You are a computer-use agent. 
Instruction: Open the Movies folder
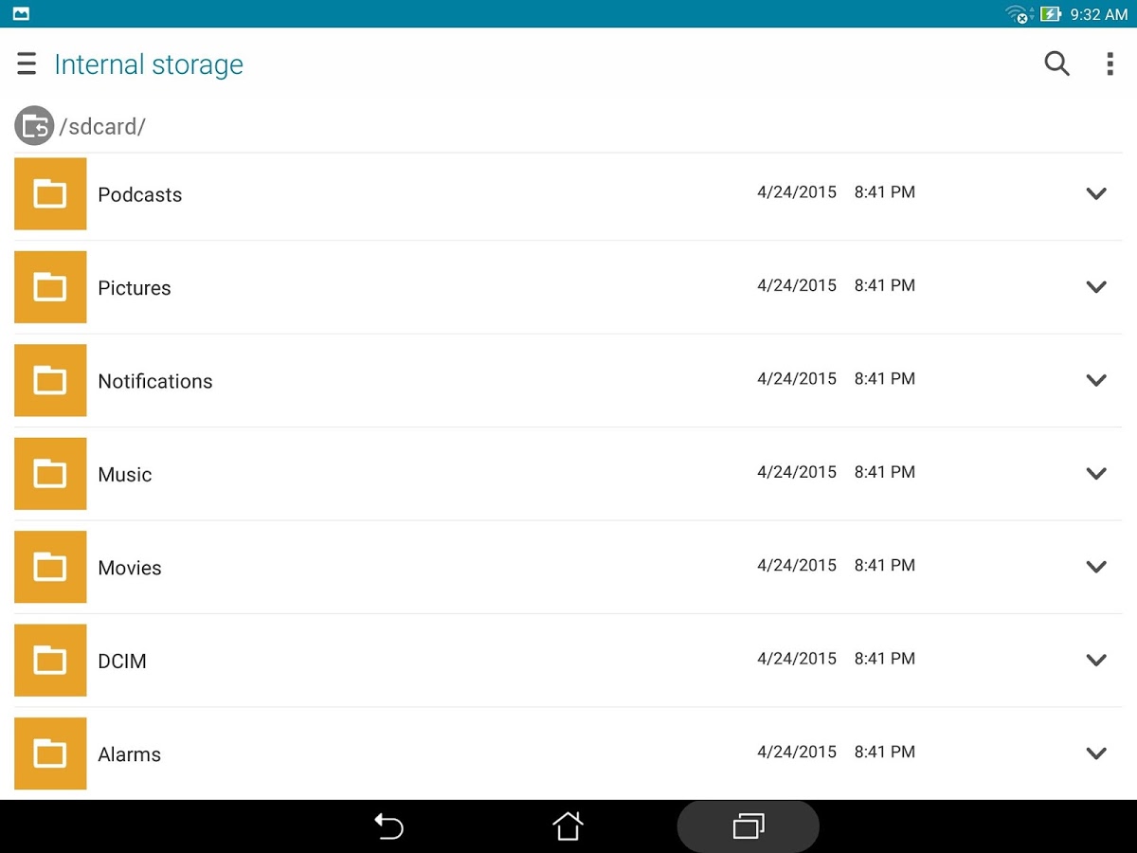coord(568,567)
